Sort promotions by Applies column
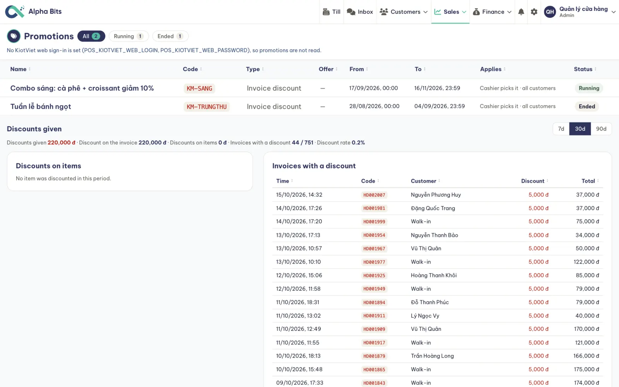This screenshot has height=387, width=619. (492, 69)
